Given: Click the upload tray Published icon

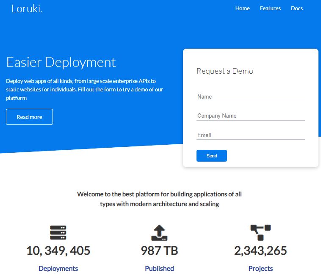Looking at the screenshot, I should click(x=159, y=233).
